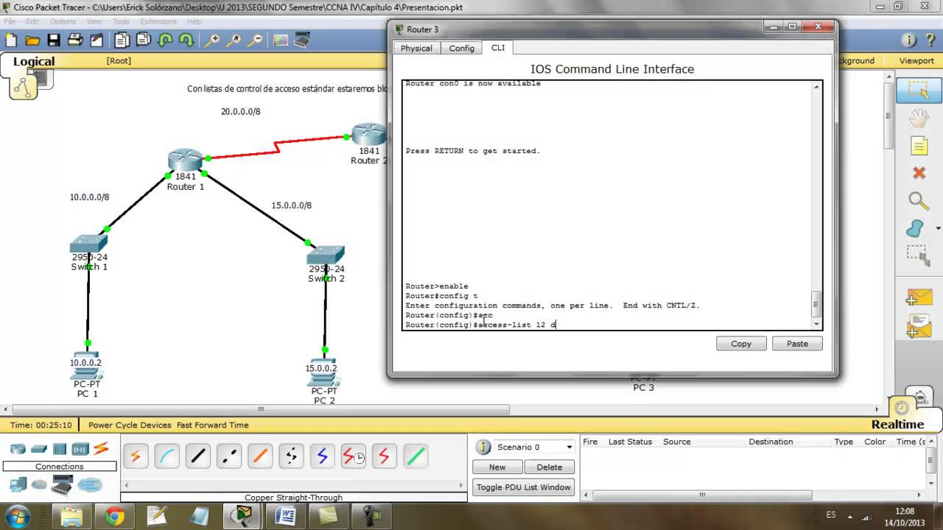943x530 pixels.
Task: Undo the last action using the toolbar arrow
Action: 165,40
